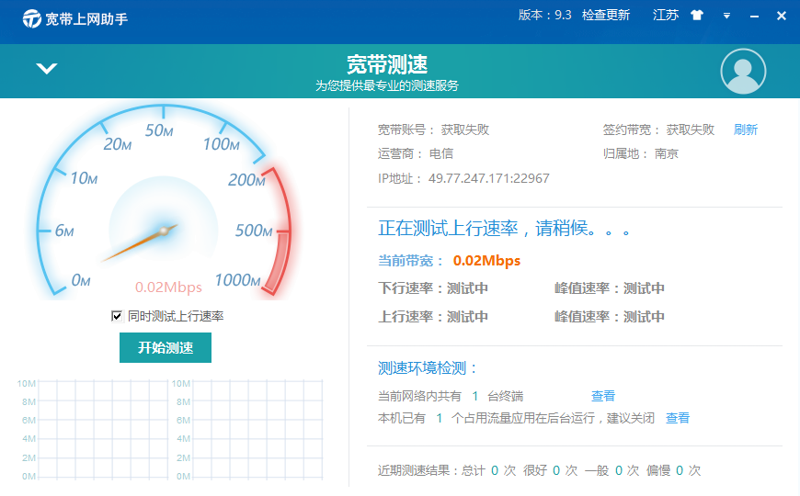This screenshot has width=800, height=496.
Task: Toggle the 同时测试上行速率 checkbox
Action: pyautogui.click(x=117, y=316)
